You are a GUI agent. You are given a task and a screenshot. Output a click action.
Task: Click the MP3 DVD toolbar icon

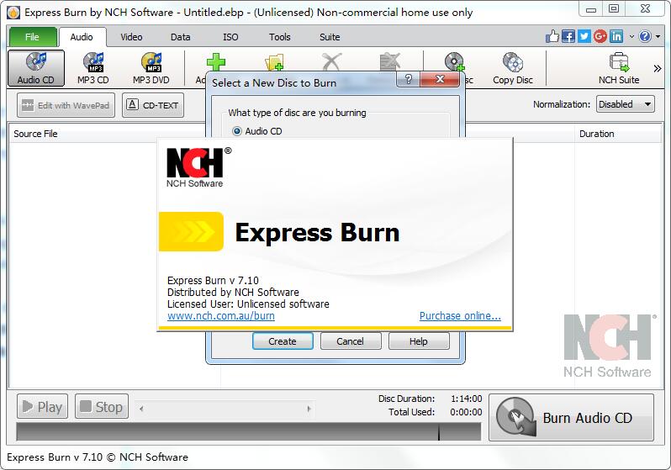click(x=151, y=68)
